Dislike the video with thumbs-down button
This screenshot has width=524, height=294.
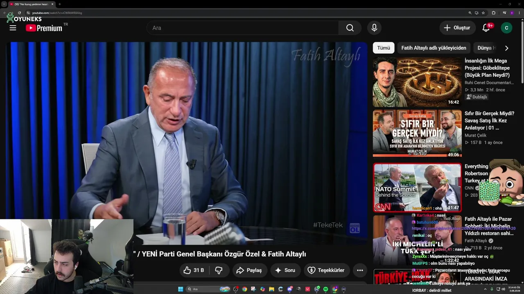tap(219, 270)
